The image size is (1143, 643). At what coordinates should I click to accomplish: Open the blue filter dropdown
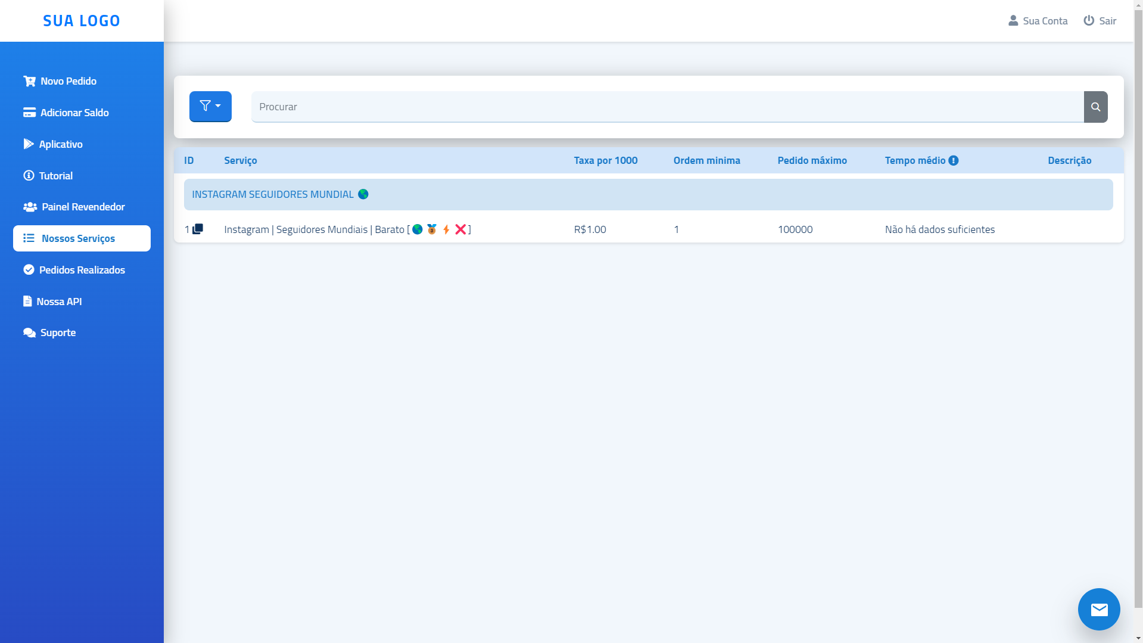coord(210,106)
